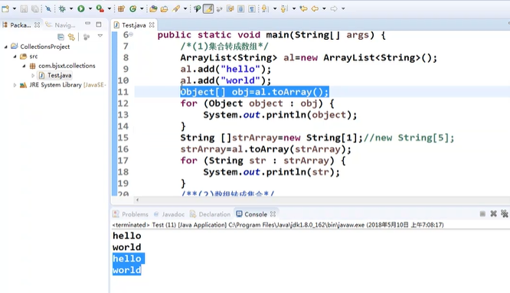Open the Search dropdown arrow
Viewport: 510px width, 293px height.
(185, 8)
